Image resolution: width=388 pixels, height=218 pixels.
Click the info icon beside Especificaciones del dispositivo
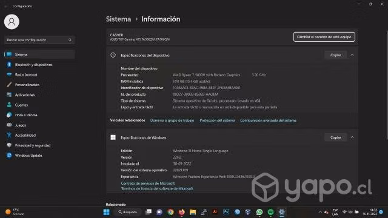[x=113, y=55]
